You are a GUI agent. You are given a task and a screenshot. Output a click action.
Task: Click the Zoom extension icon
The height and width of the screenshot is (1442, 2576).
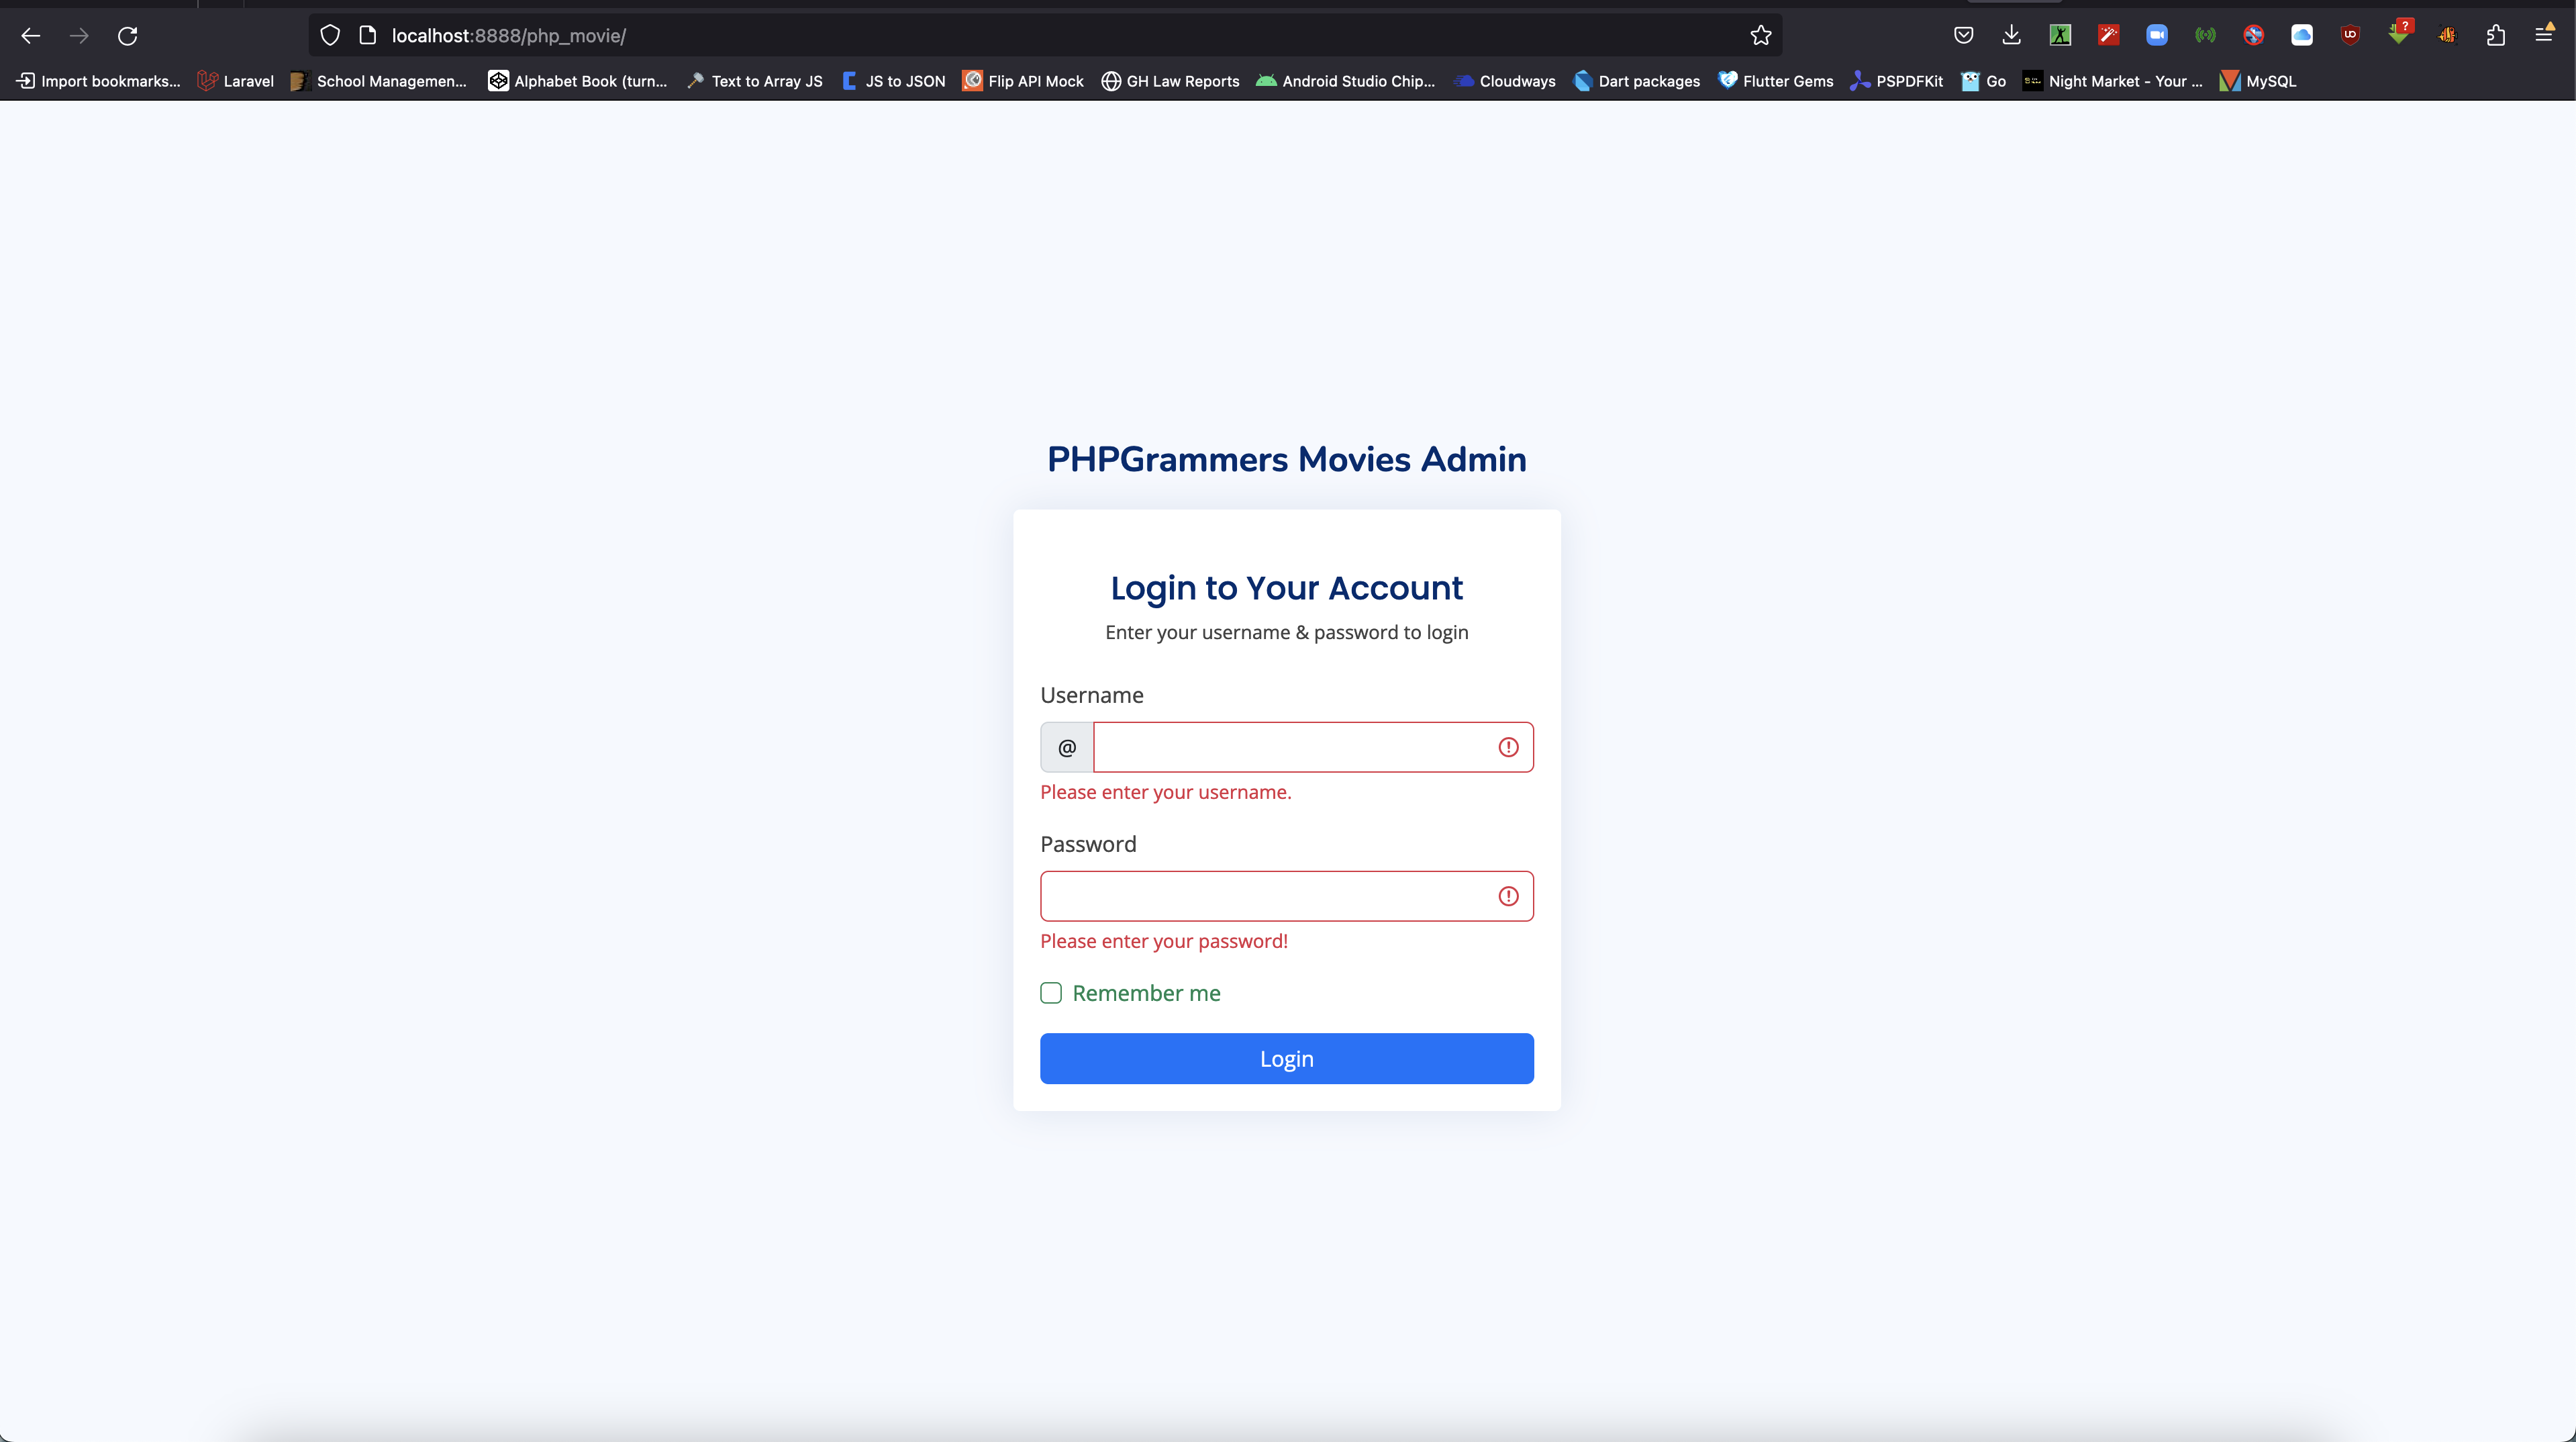tap(2156, 35)
